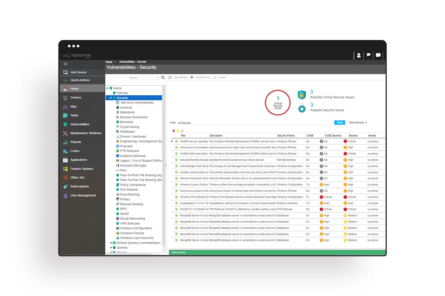Click the orange bar chart filter icon
The width and height of the screenshot is (445, 296).
pyautogui.click(x=182, y=131)
